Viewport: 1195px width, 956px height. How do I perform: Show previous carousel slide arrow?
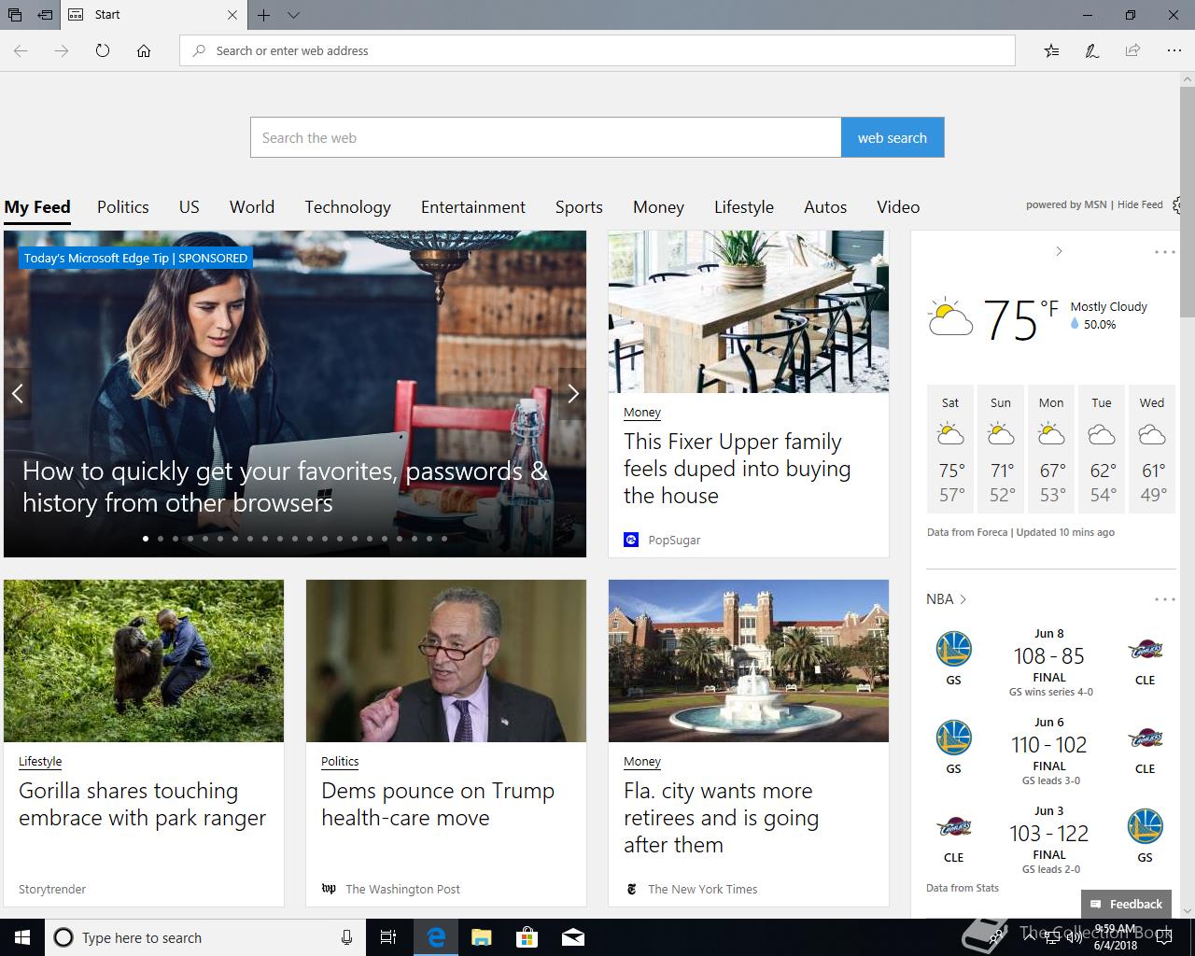(17, 394)
